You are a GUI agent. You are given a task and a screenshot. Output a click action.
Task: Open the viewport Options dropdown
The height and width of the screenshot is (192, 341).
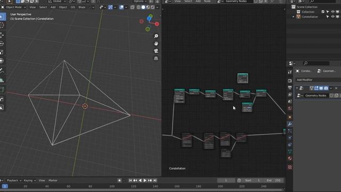click(x=140, y=1)
